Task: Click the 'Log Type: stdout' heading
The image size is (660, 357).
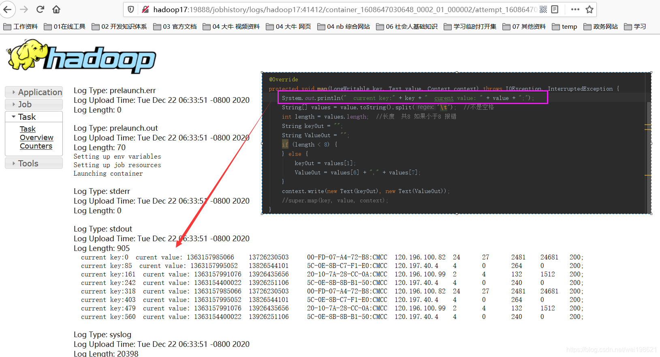Action: (103, 229)
